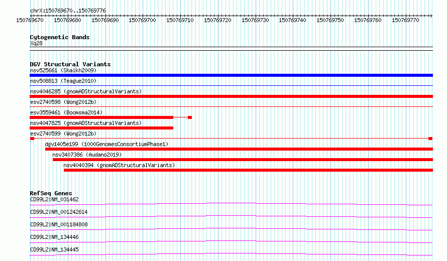This screenshot has height=261, width=447.
Task: Click ruler position 150769700
Action: click(x=142, y=20)
